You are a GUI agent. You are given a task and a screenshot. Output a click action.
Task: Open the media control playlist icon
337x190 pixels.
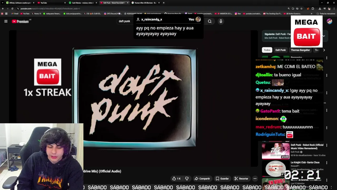pos(324,8)
